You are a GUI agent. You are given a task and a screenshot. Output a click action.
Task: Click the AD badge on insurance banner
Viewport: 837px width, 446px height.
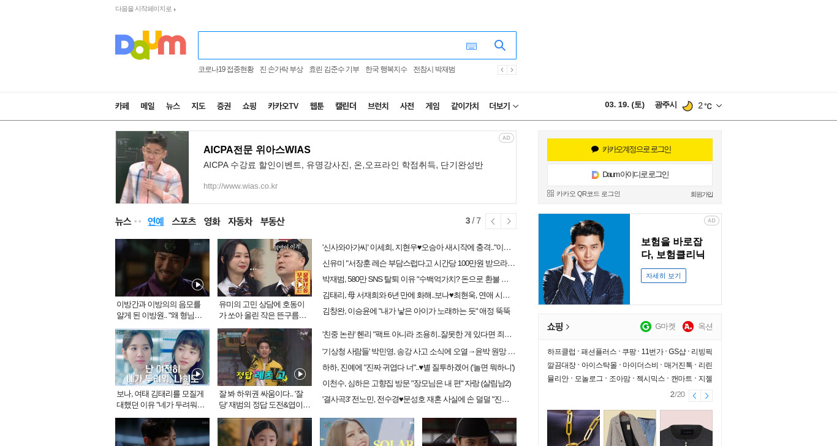click(711, 221)
